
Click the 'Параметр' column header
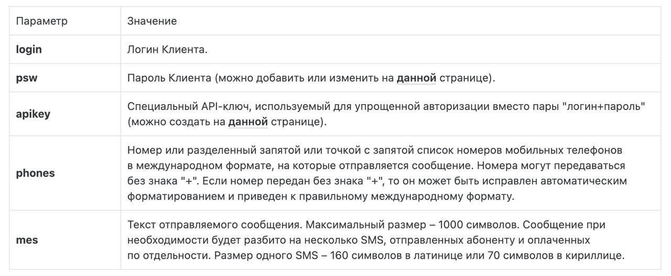click(41, 21)
